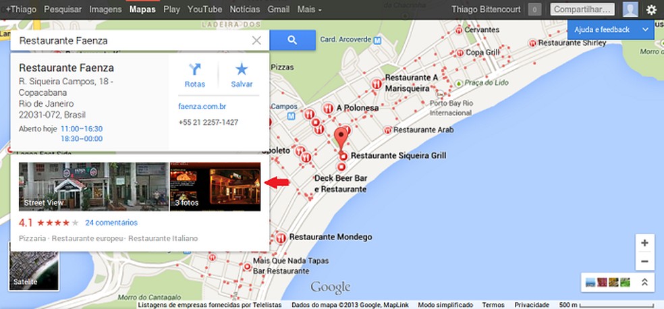Open Pesquisar in the top bar
The width and height of the screenshot is (664, 309).
coord(63,9)
